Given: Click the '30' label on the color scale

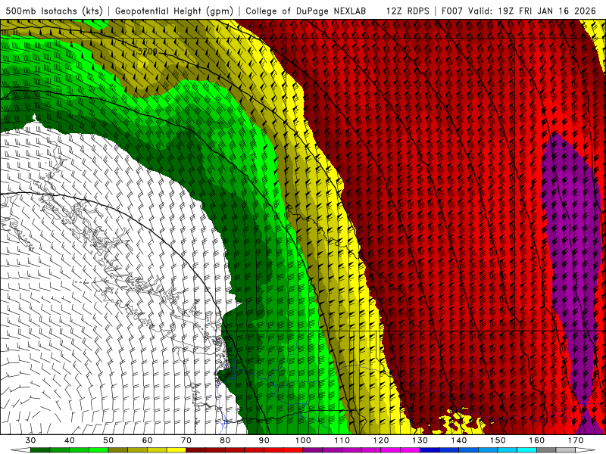Looking at the screenshot, I should 30,440.
